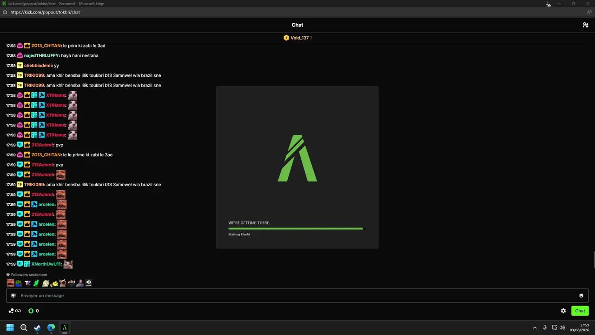Viewport: 595px width, 335px height.
Task: Click 'le prim ki zabi le 3ad' message
Action: (x=84, y=46)
